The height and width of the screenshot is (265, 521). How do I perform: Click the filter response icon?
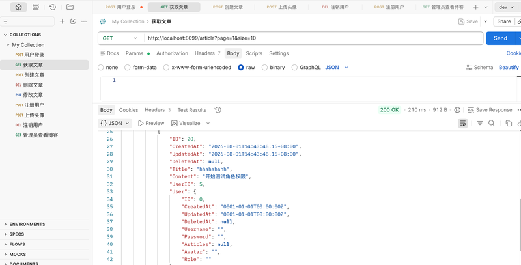pyautogui.click(x=480, y=123)
